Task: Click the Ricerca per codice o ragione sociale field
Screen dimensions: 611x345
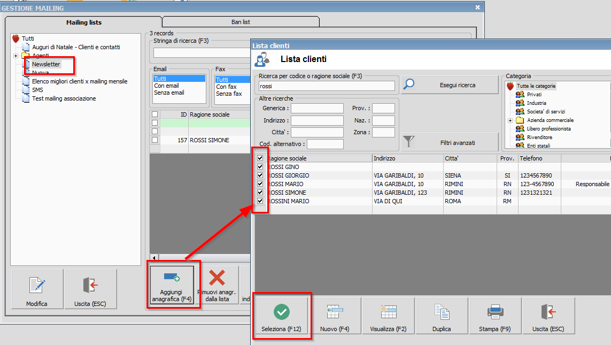Action: 327,86
